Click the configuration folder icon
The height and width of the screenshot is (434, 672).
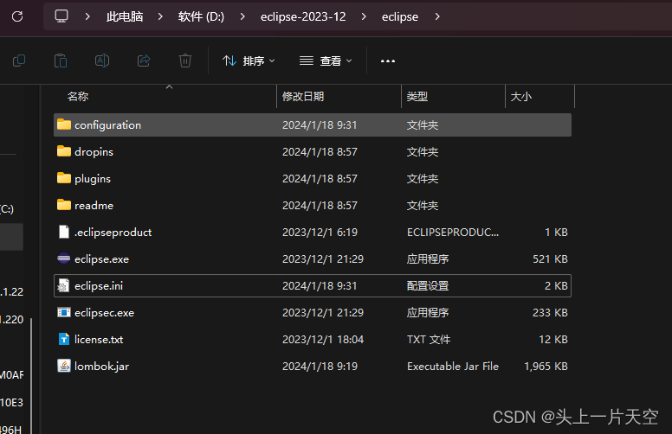pyautogui.click(x=64, y=124)
